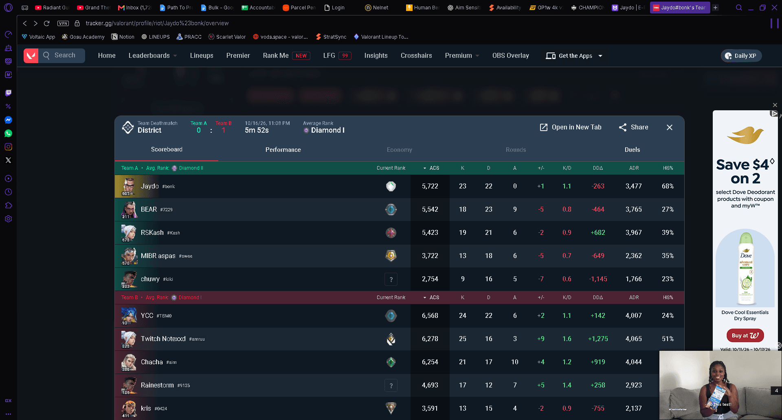
Task: Open Messenger icon in Opera sidebar
Action: pos(8,120)
